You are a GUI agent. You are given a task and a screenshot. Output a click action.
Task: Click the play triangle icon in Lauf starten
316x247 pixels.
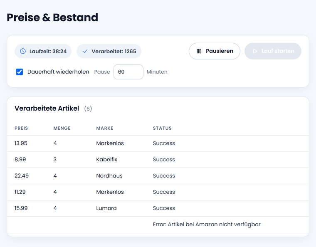tap(255, 51)
